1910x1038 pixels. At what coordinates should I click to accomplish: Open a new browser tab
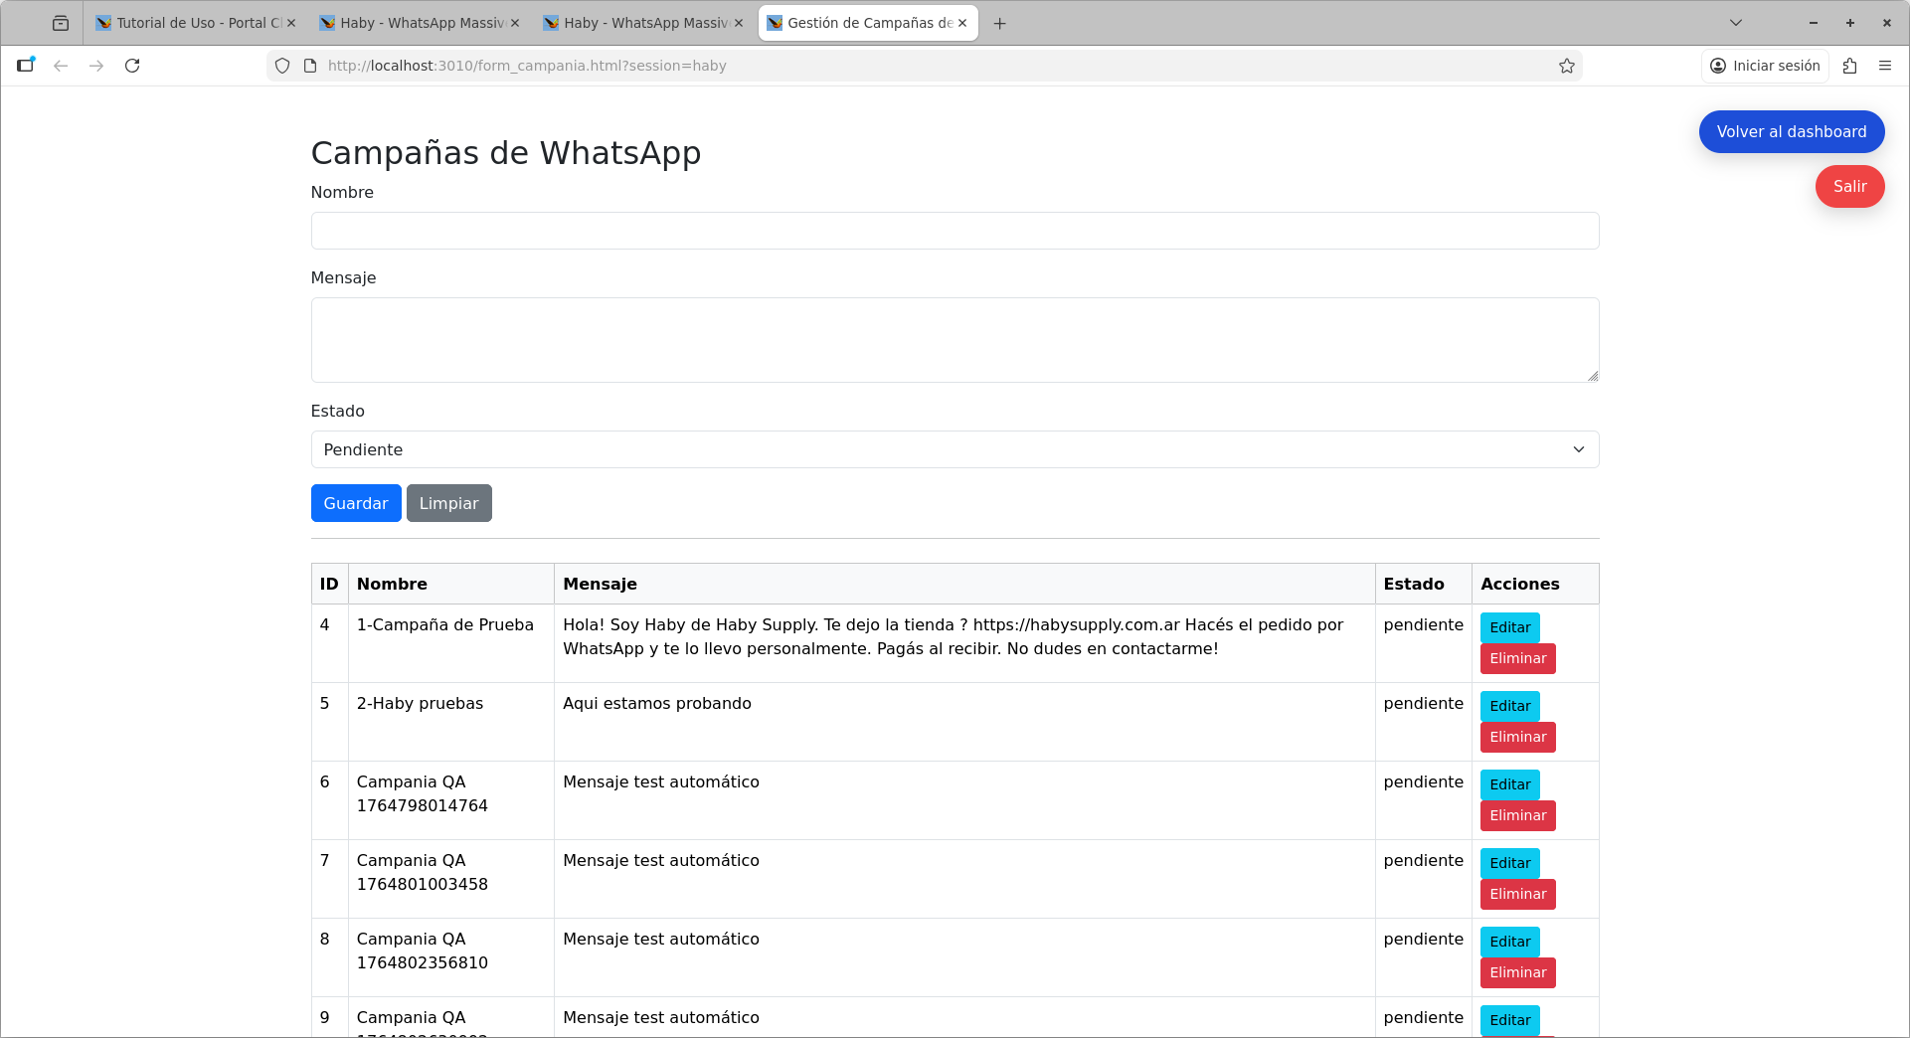point(1000,23)
